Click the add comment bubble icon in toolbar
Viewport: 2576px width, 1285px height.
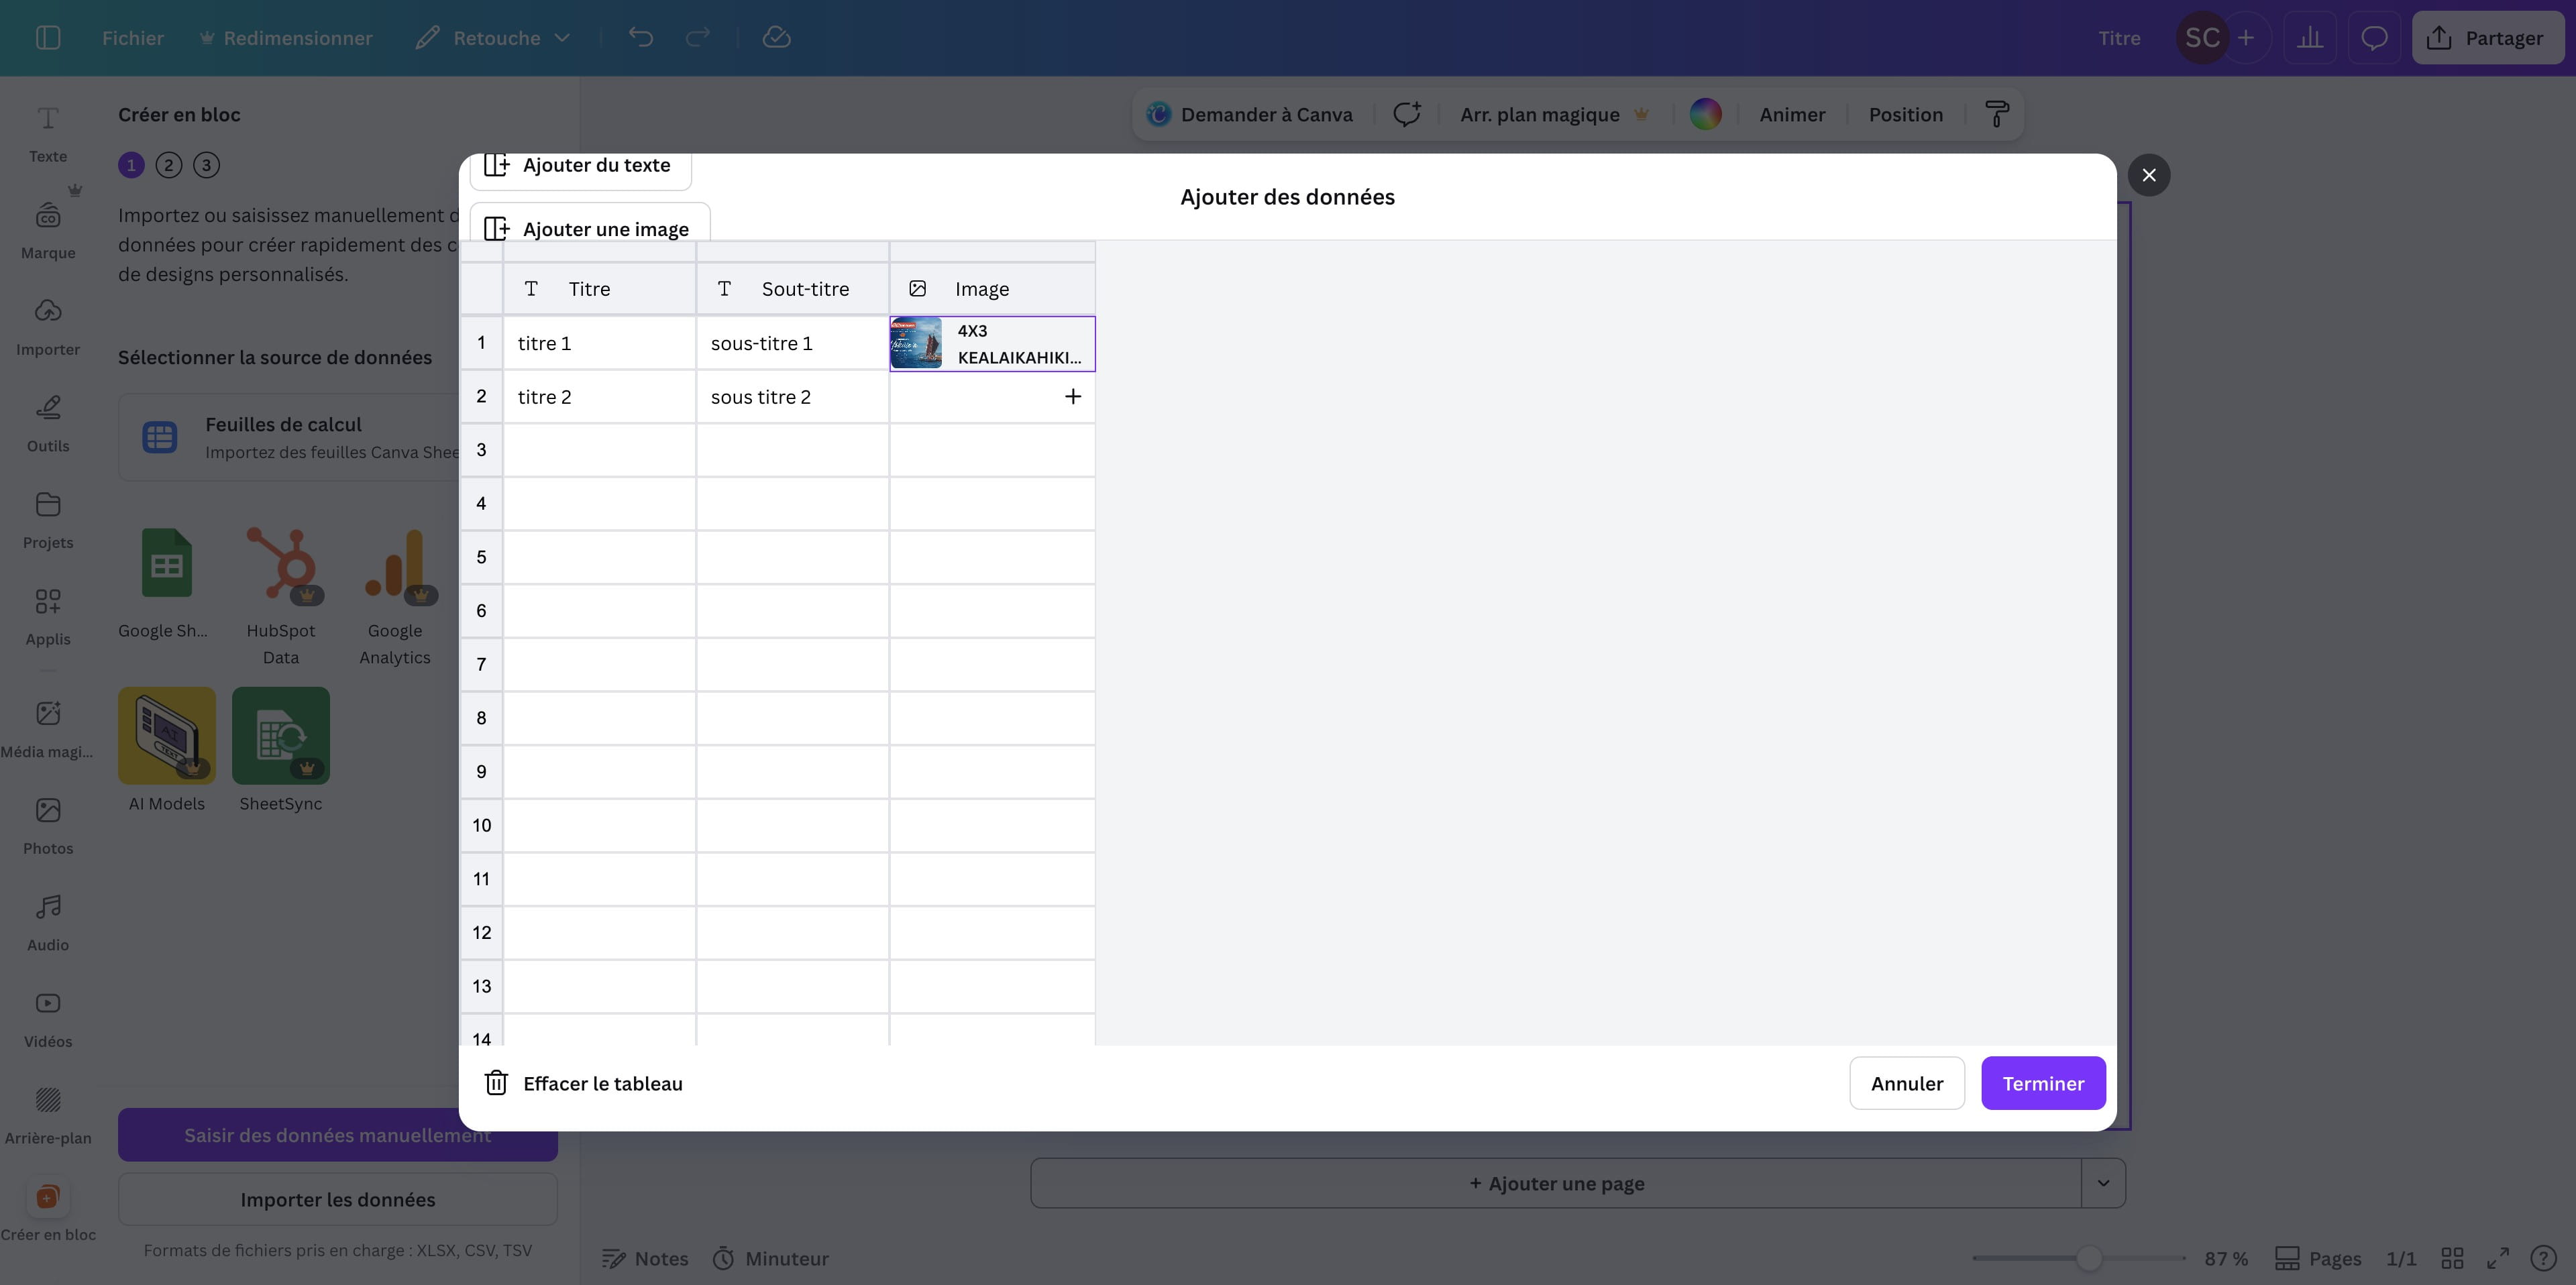[x=1407, y=115]
